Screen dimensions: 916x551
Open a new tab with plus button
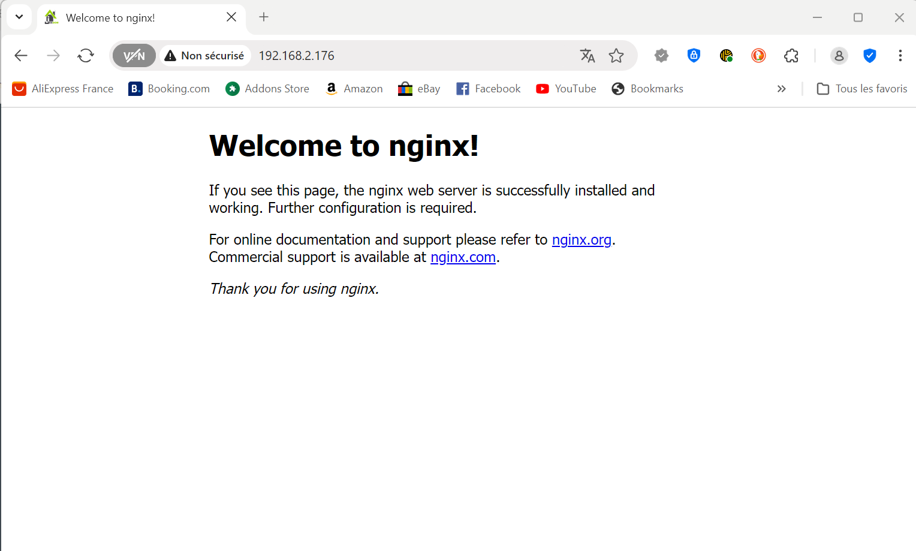264,17
